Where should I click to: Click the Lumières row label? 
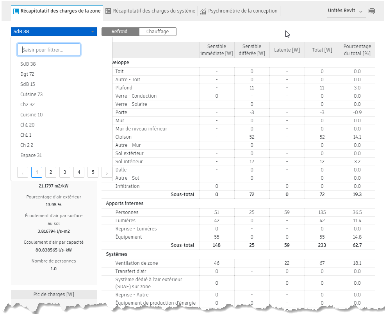click(x=125, y=220)
